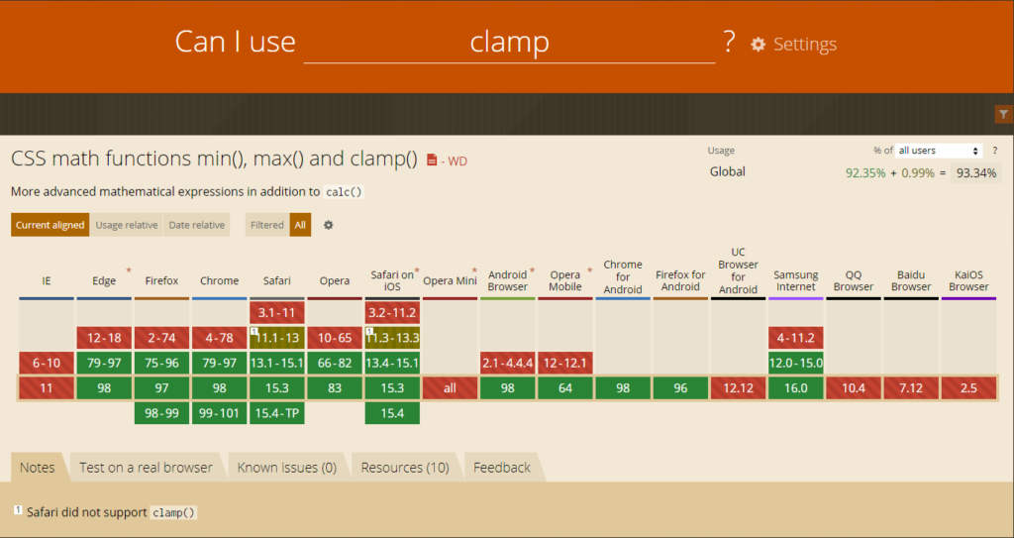Click the filter funnel icon
The width and height of the screenshot is (1014, 538).
1003,115
